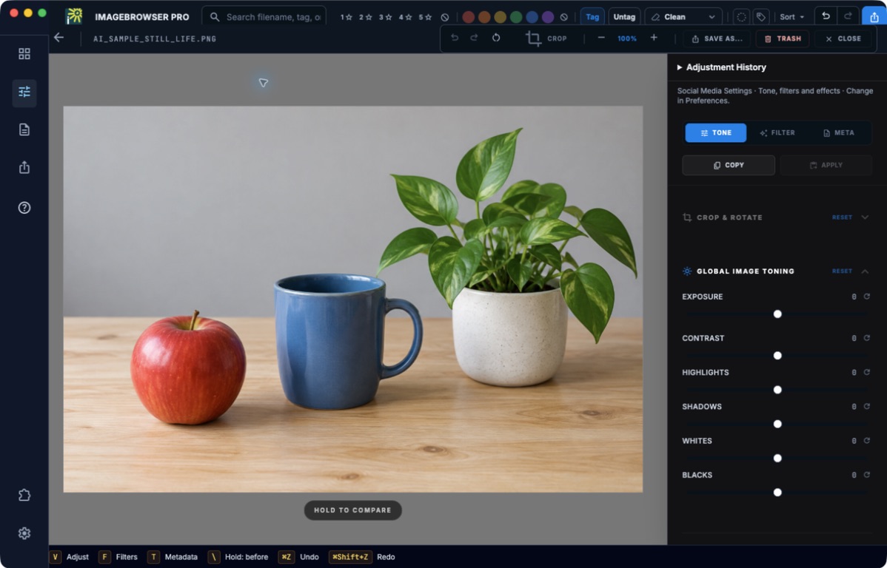887x568 pixels.
Task: Expand the Adjustment History section
Action: tap(722, 67)
